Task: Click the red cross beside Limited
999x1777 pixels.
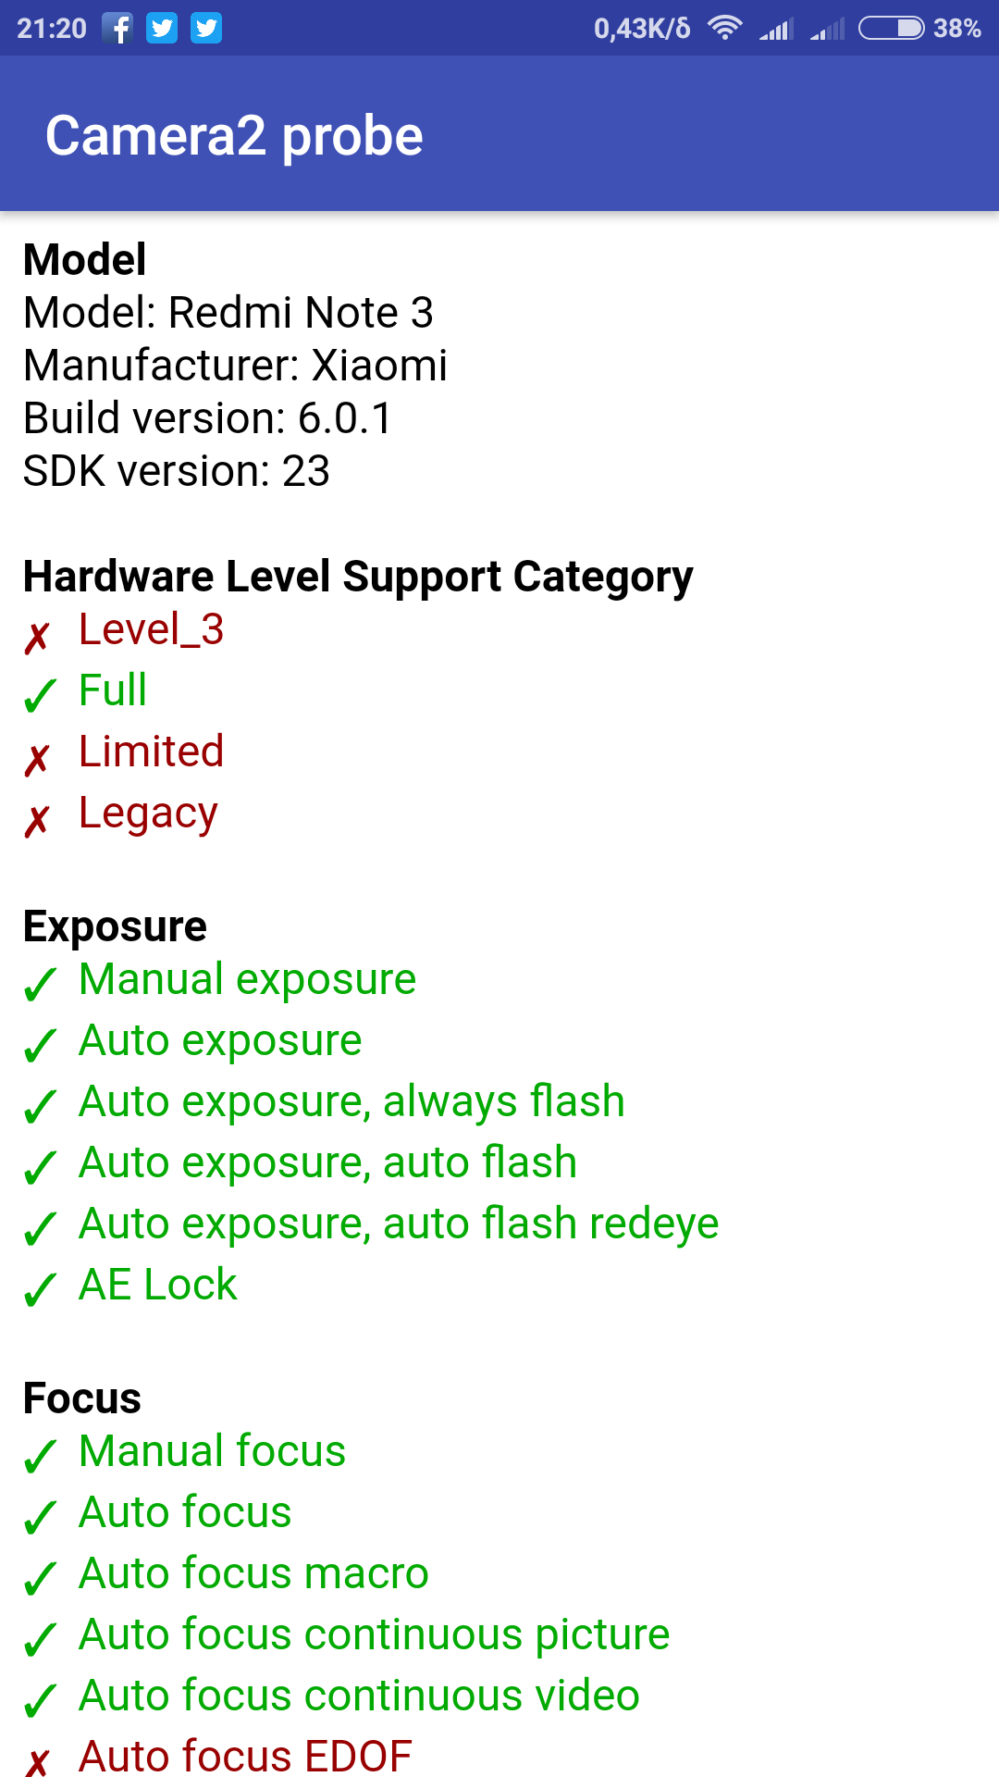Action: 37,760
